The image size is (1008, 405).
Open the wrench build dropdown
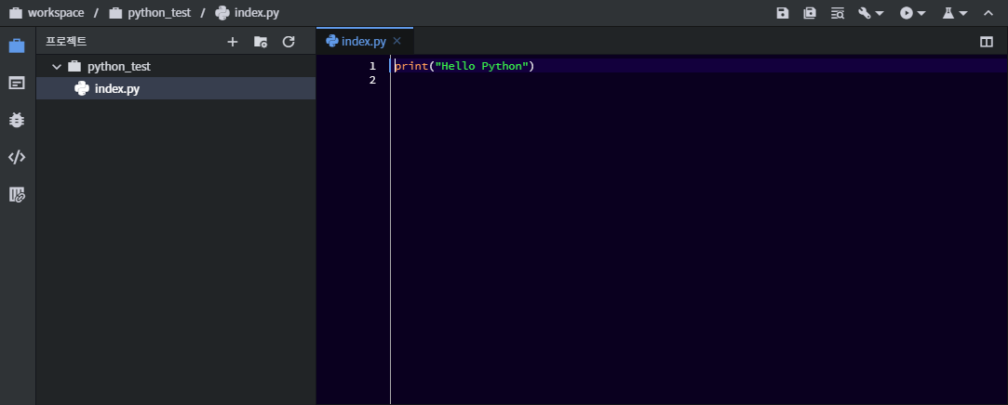click(x=870, y=13)
